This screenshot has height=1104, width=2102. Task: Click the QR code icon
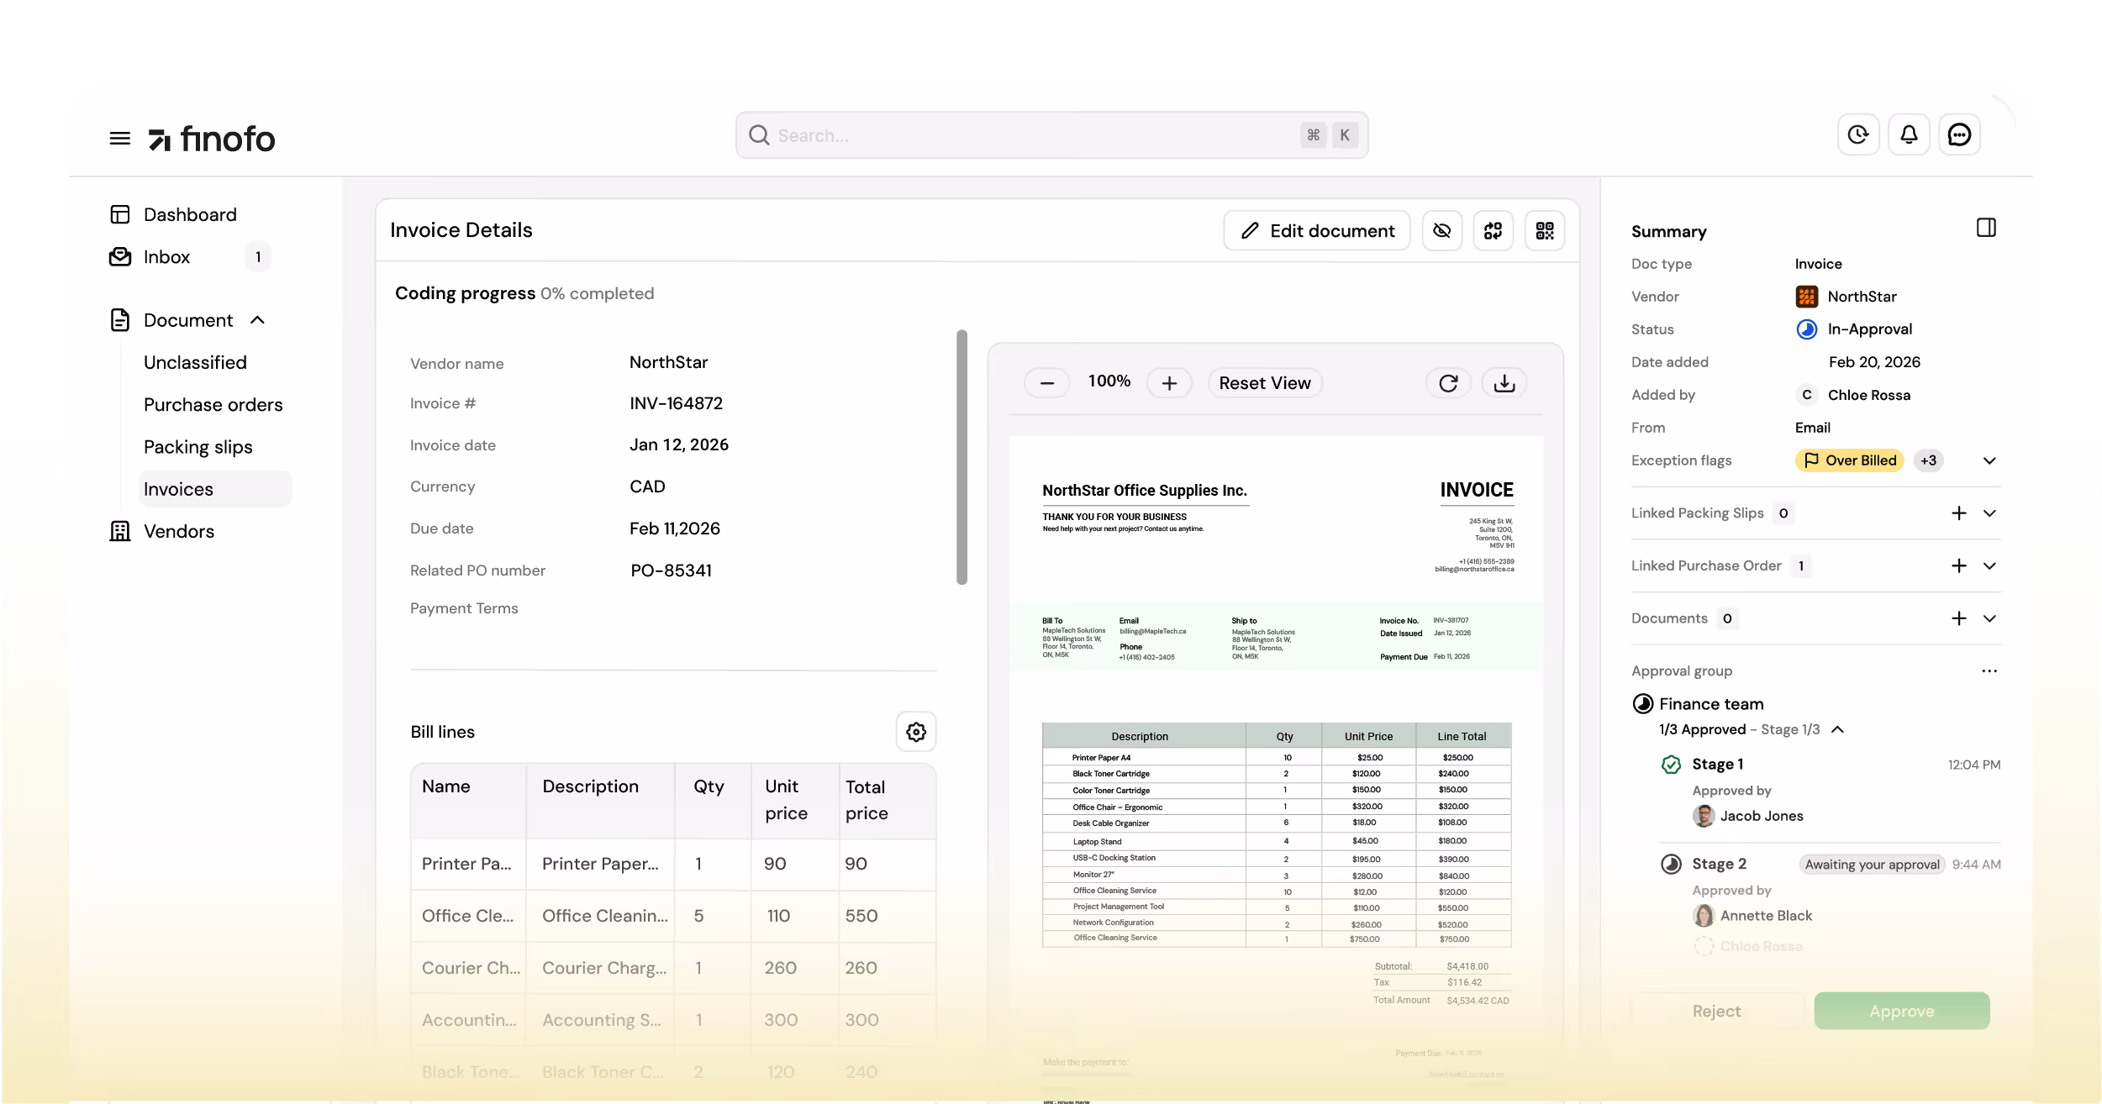click(1545, 231)
